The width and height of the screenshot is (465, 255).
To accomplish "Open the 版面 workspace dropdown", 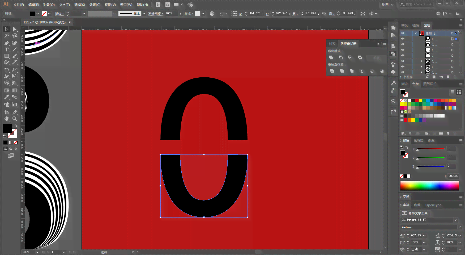I will (x=388, y=4).
